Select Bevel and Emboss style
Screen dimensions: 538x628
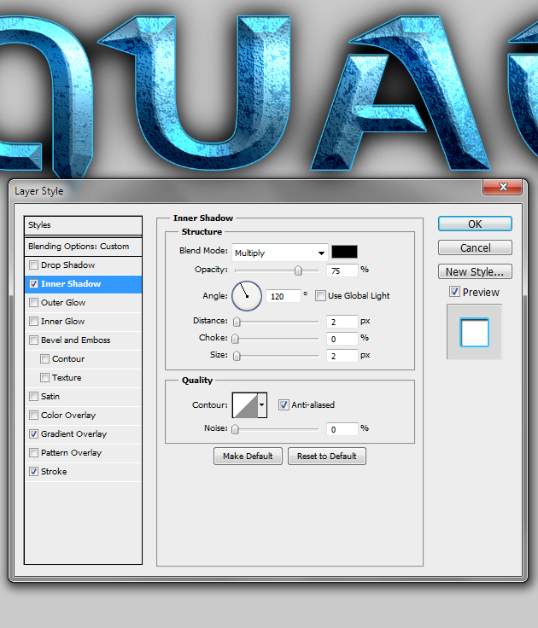[75, 340]
